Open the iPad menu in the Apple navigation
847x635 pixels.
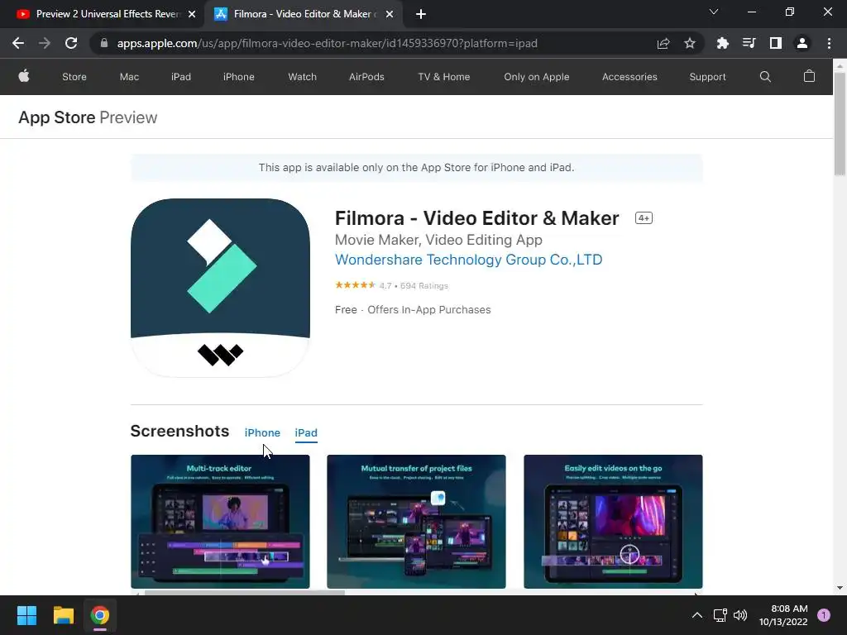(181, 77)
